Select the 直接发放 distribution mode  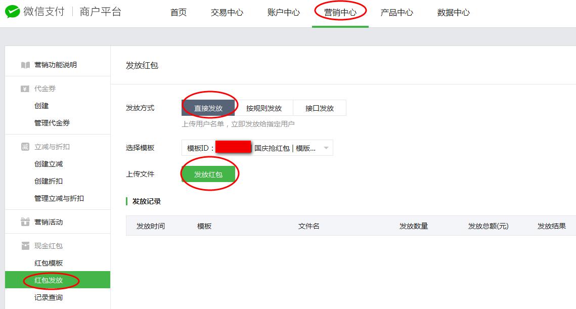pyautogui.click(x=209, y=107)
